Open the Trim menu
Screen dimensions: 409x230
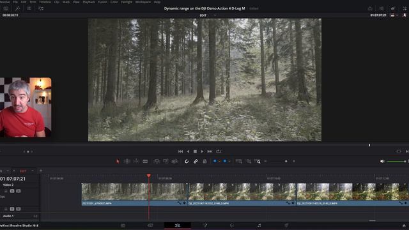pos(33,2)
